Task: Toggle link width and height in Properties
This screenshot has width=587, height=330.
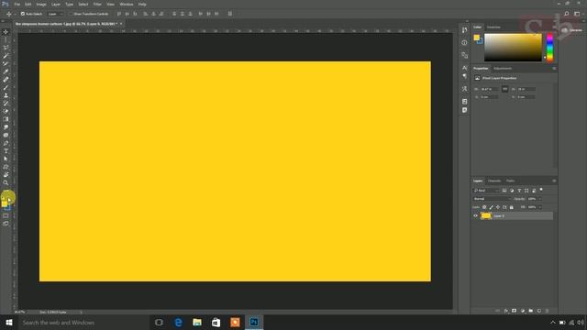Action: coord(504,89)
